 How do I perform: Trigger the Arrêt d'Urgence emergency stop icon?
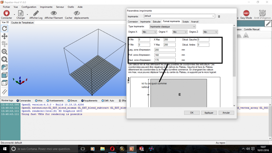point(262,13)
